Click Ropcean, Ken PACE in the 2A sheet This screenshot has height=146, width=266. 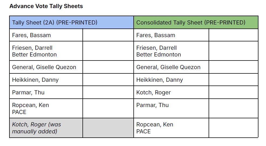click(x=30, y=109)
